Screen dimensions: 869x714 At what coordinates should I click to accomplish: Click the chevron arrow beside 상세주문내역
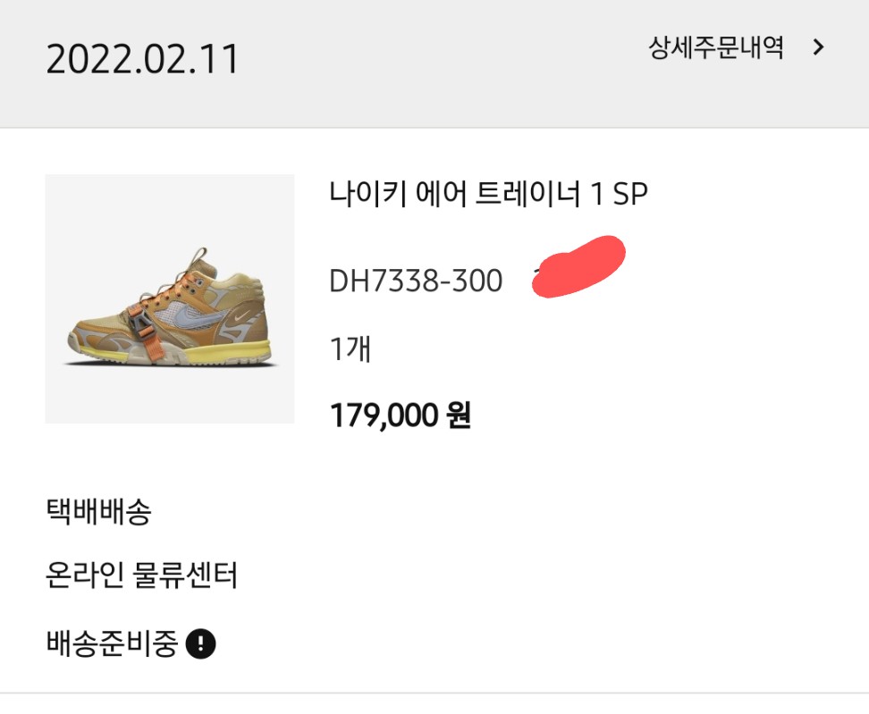[819, 47]
